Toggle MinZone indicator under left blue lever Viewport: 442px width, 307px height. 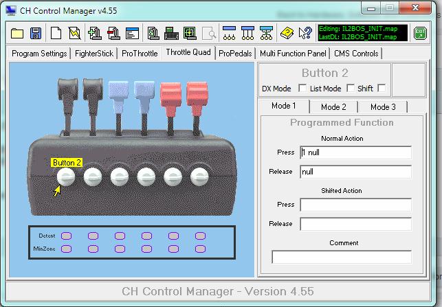pos(120,249)
